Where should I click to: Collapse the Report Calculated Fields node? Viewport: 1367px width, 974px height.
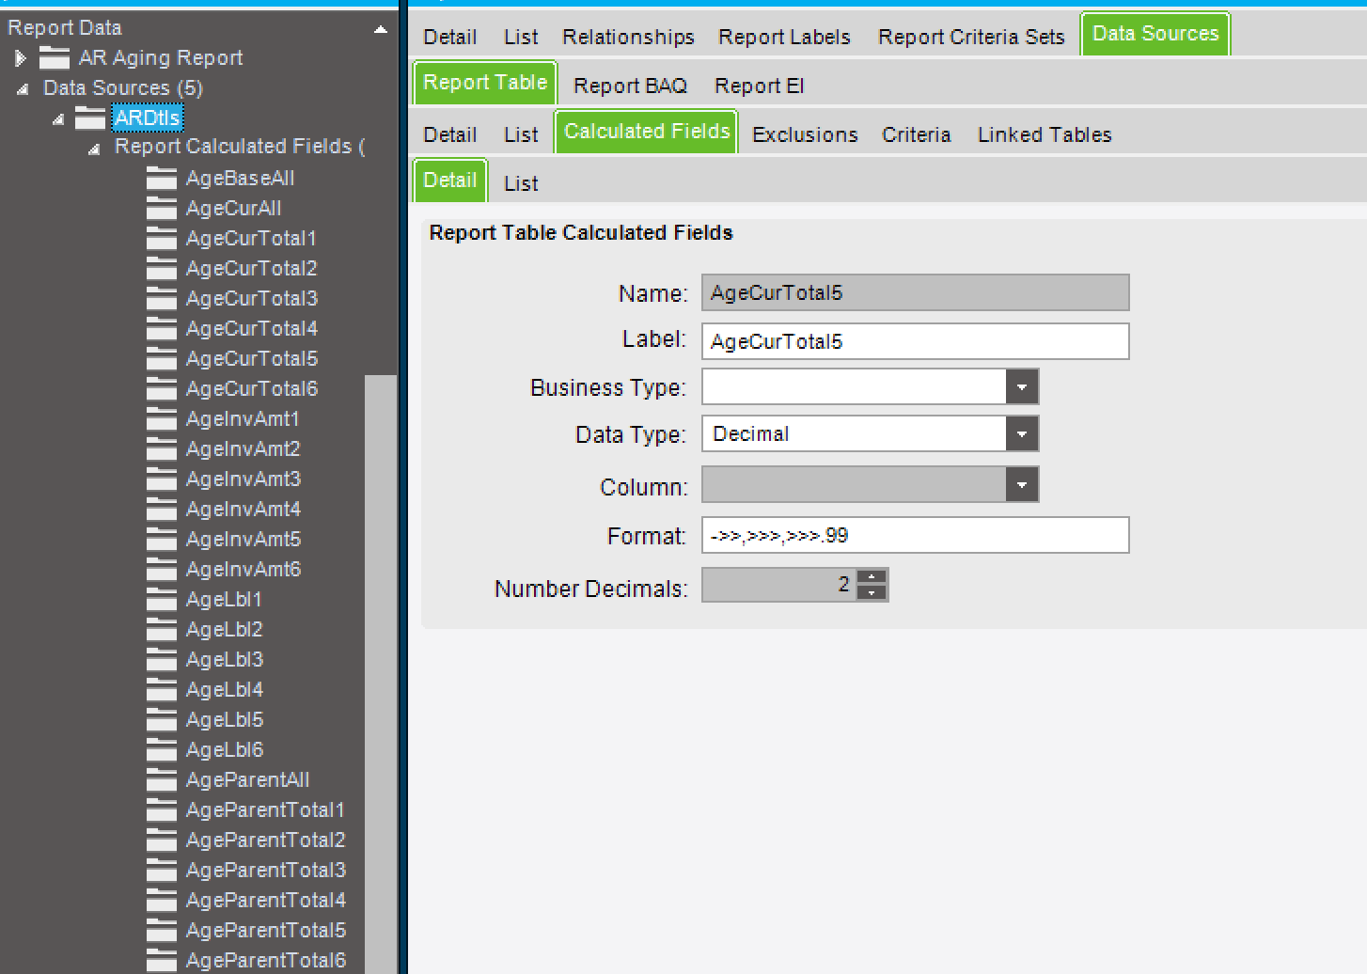(x=94, y=149)
